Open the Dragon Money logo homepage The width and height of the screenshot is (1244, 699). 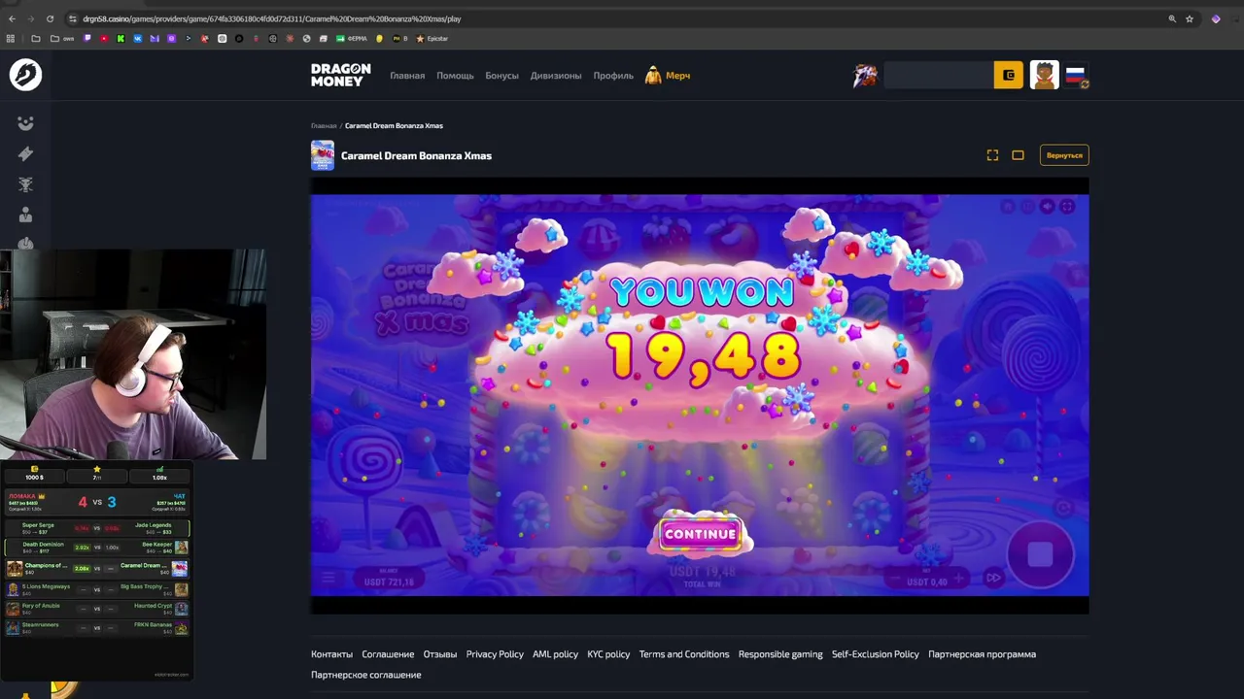tap(340, 75)
